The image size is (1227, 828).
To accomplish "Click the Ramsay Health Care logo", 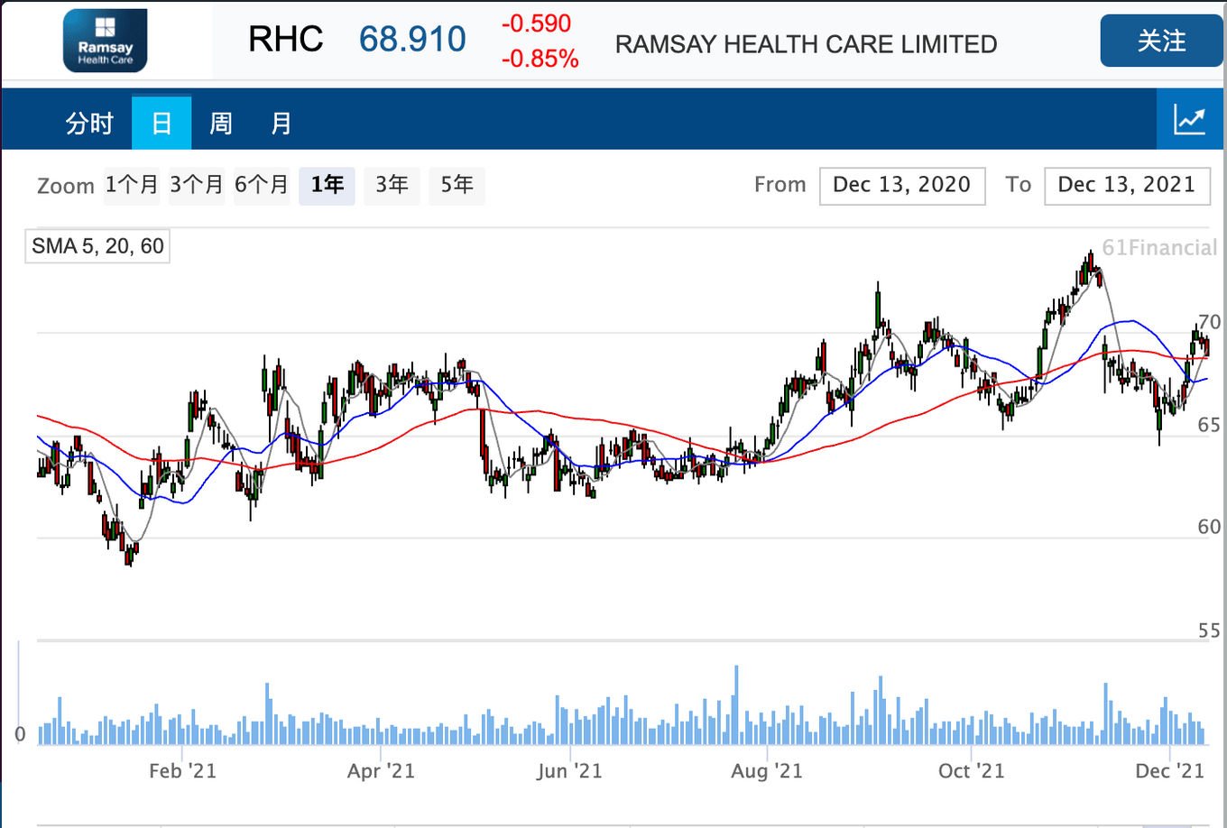I will click(106, 41).
